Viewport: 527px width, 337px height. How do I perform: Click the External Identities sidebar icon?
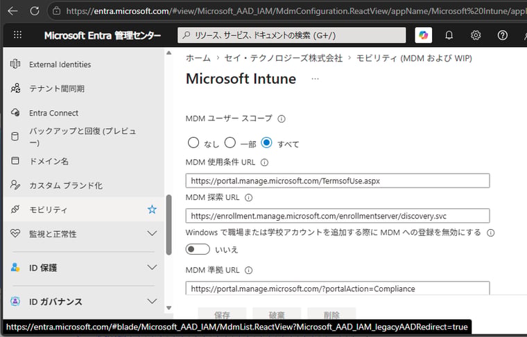15,64
